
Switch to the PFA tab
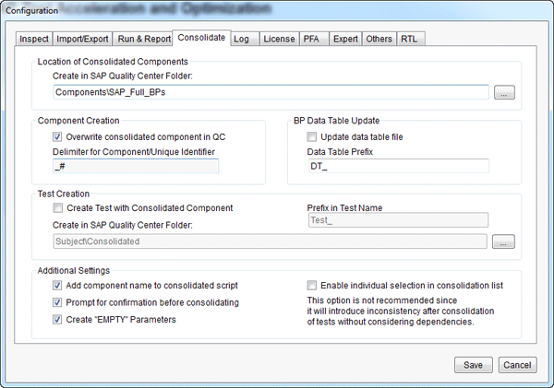tap(313, 40)
